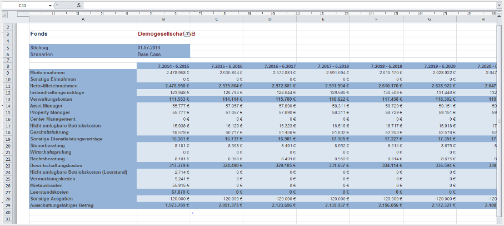The width and height of the screenshot is (504, 226).
Task: Select row 8 header
Action: (x=7, y=66)
